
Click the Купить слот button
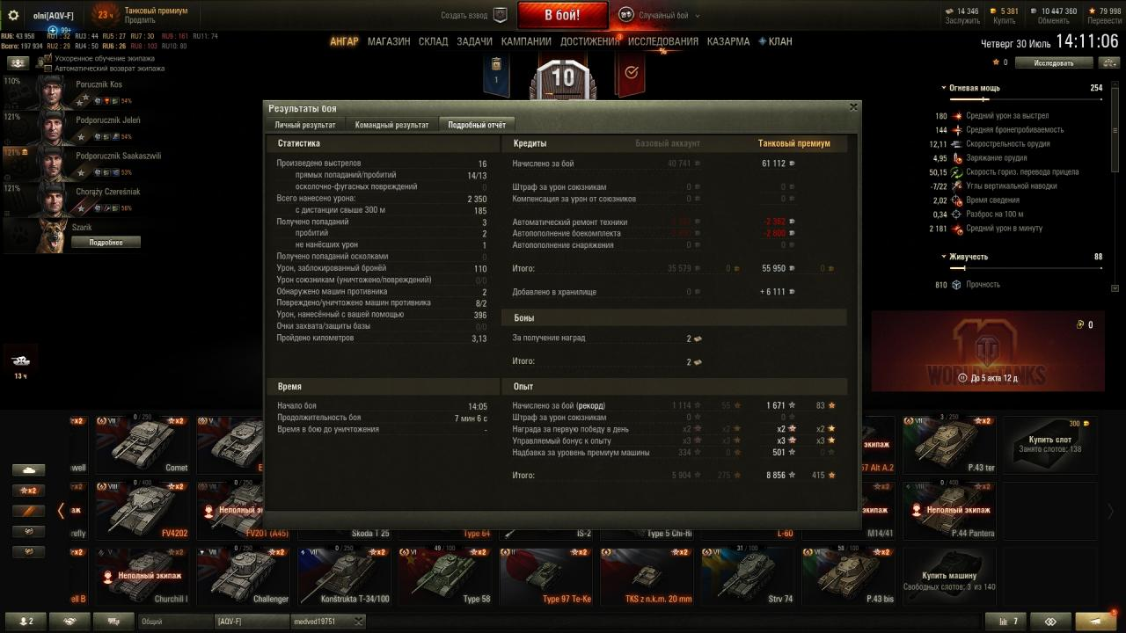pos(1050,444)
